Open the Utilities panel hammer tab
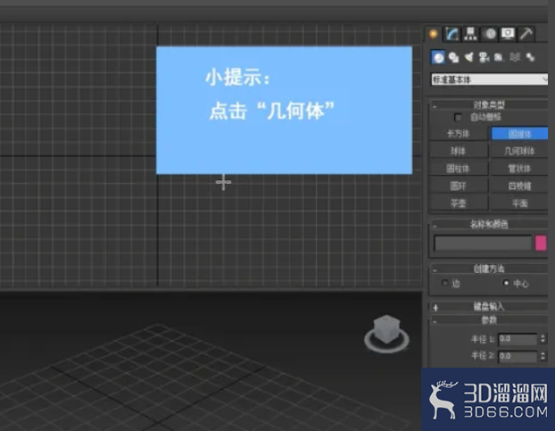The width and height of the screenshot is (555, 431). tap(526, 34)
